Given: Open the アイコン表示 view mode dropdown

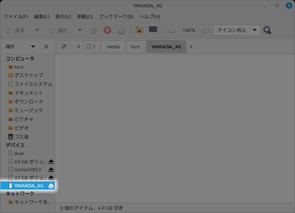Looking at the screenshot, I should [237, 30].
